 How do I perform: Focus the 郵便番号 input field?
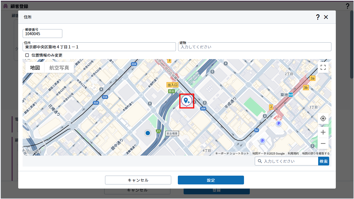pyautogui.click(x=42, y=34)
